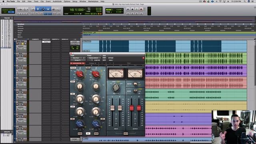Open the Marketplace menu

(93, 1)
